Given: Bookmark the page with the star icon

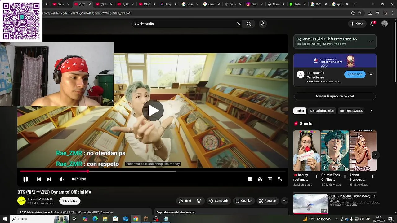Looking at the screenshot, I should [360, 13].
